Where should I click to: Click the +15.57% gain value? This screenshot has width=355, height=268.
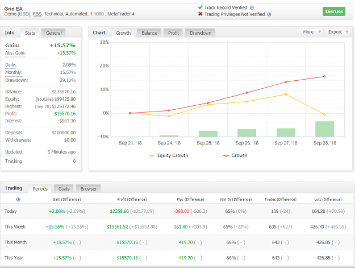coord(62,46)
